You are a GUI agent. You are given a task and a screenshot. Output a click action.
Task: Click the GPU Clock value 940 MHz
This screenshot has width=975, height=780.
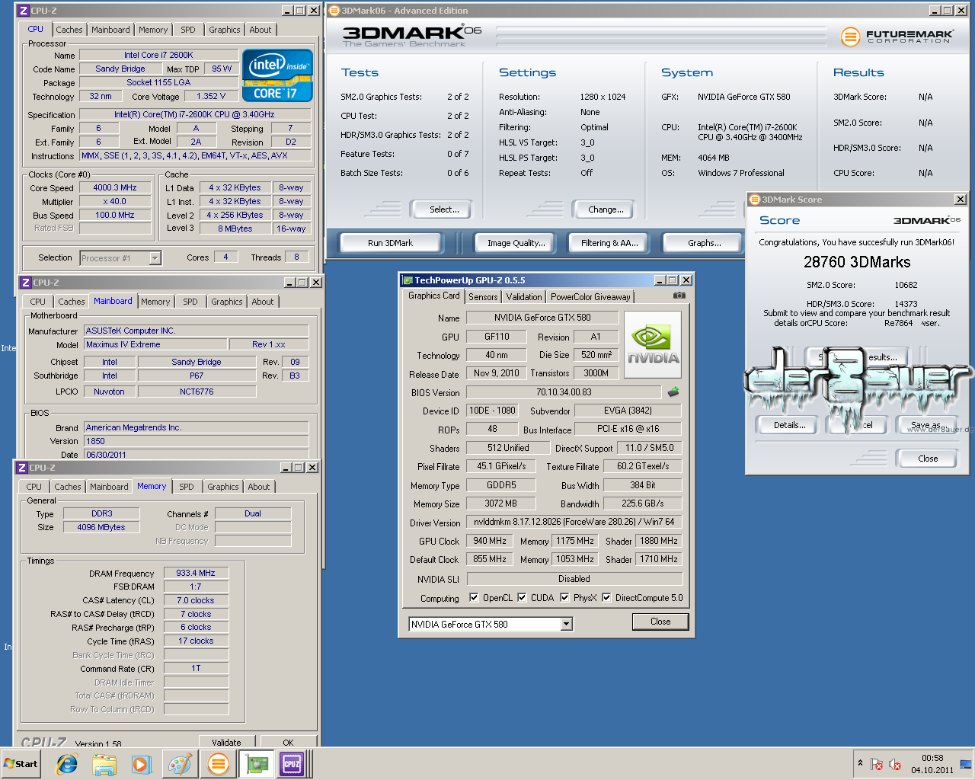pos(490,541)
